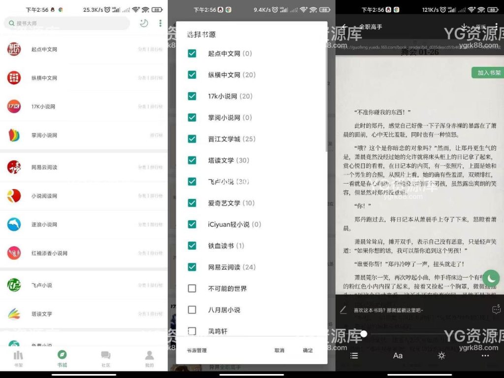Uncheck the 掌阅小说网 (0) book source
The width and height of the screenshot is (504, 378).
tap(192, 117)
